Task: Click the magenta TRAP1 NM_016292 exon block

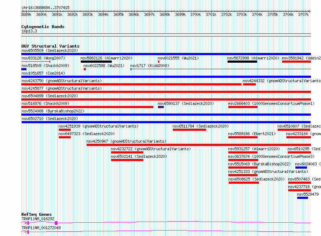Action: [56, 223]
